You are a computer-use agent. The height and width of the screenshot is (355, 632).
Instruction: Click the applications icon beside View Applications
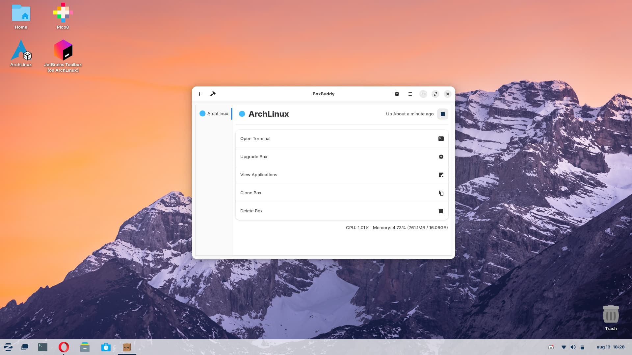click(x=441, y=175)
